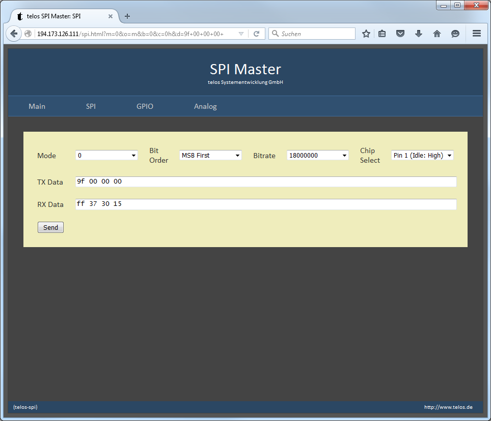This screenshot has height=421, width=491.
Task: Open the Analog section
Action: pos(205,106)
